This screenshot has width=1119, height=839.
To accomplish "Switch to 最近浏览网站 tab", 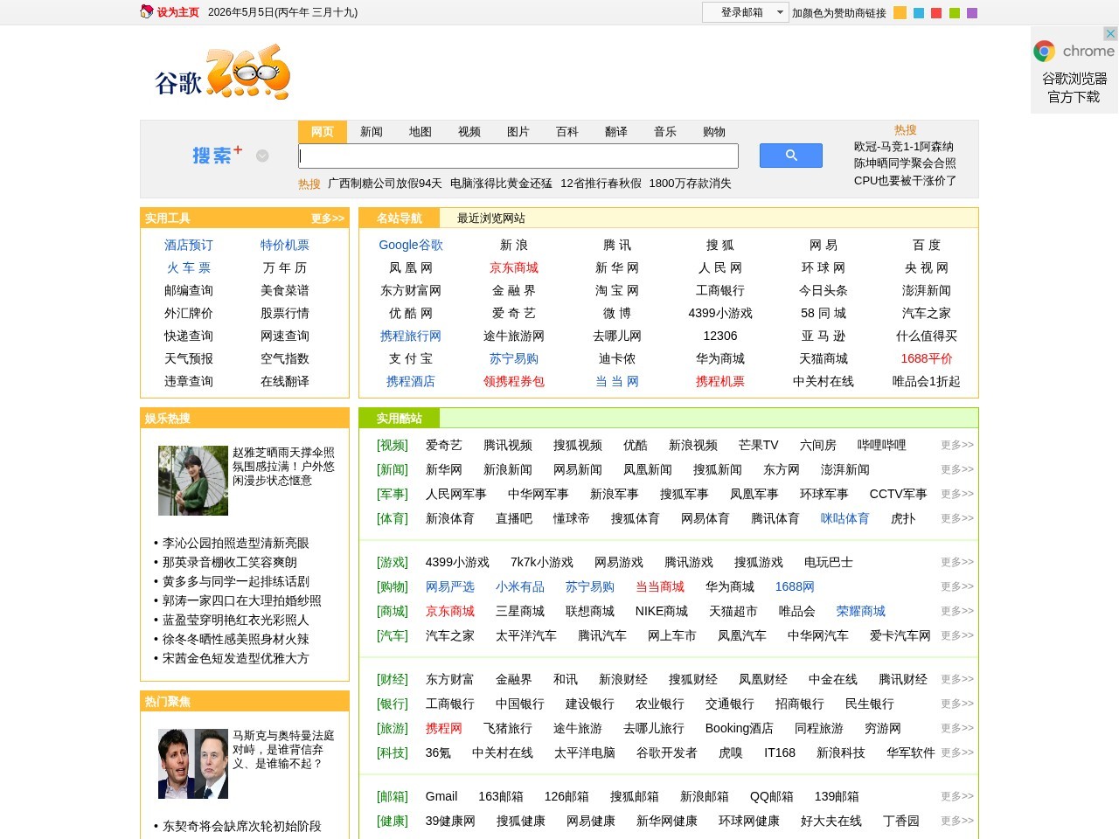I will click(491, 218).
